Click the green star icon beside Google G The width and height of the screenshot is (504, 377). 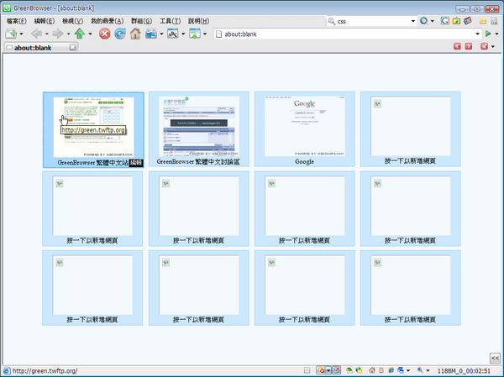point(456,21)
